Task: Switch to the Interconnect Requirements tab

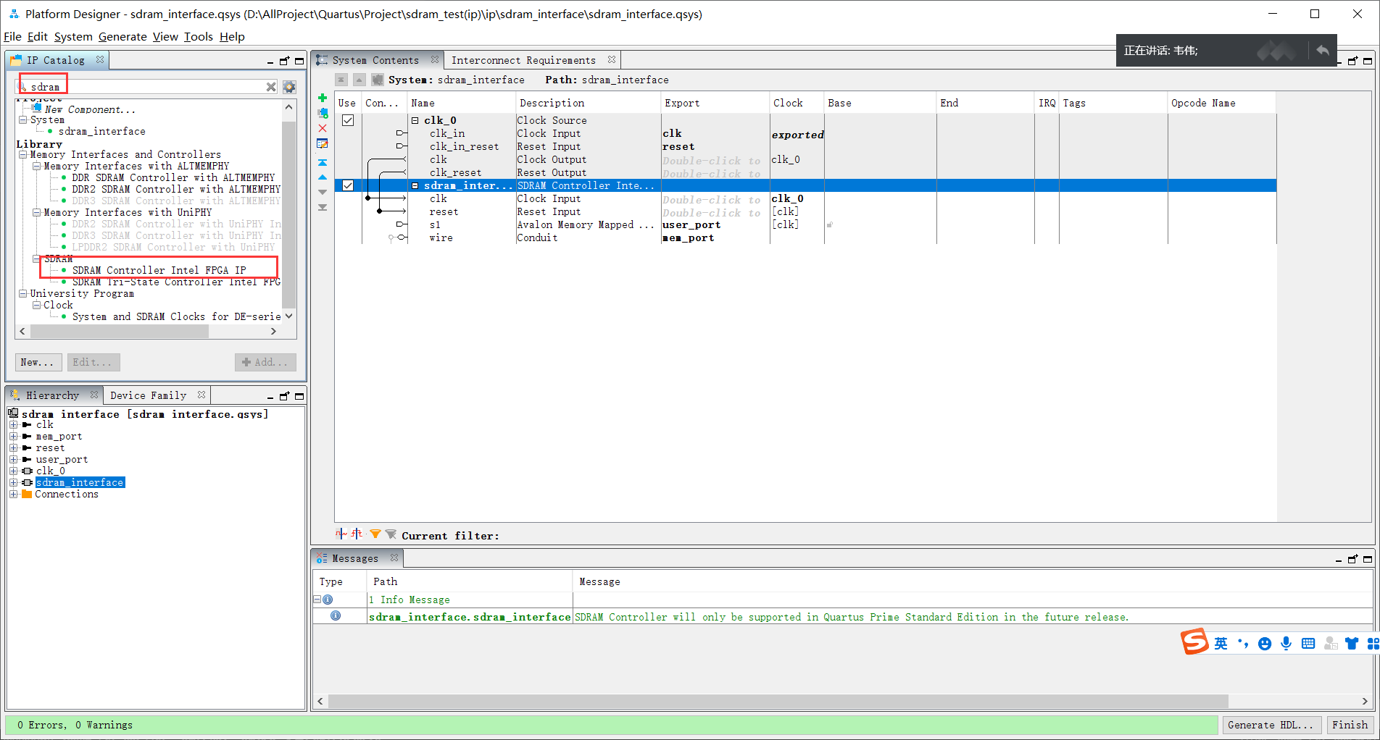Action: pos(523,60)
